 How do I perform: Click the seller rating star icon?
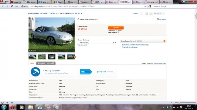(x=138, y=41)
